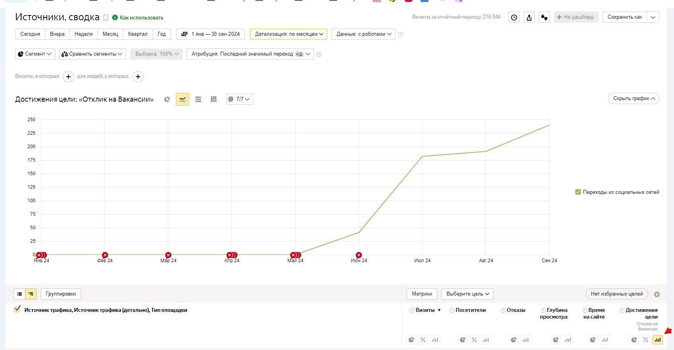The width and height of the screenshot is (674, 350).
Task: Open the date range picker field
Action: [x=211, y=34]
